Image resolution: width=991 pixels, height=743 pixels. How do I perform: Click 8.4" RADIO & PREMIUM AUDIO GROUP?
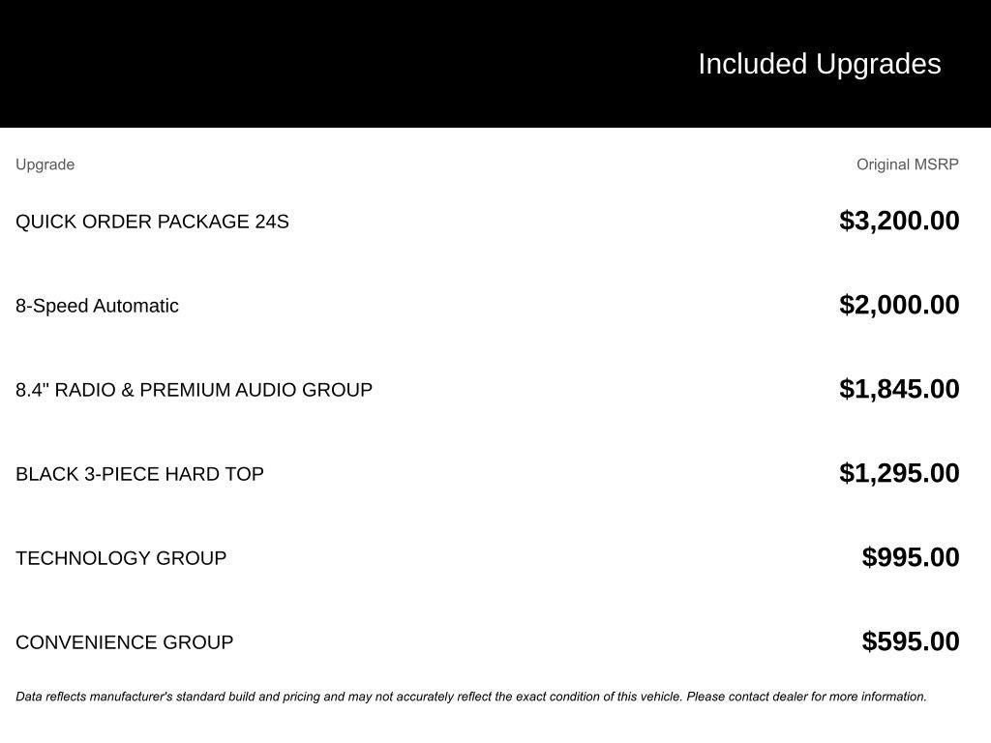pyautogui.click(x=194, y=390)
